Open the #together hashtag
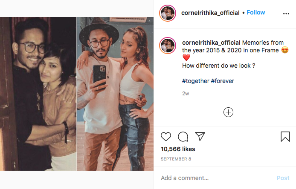The image size is (296, 189). (195, 80)
